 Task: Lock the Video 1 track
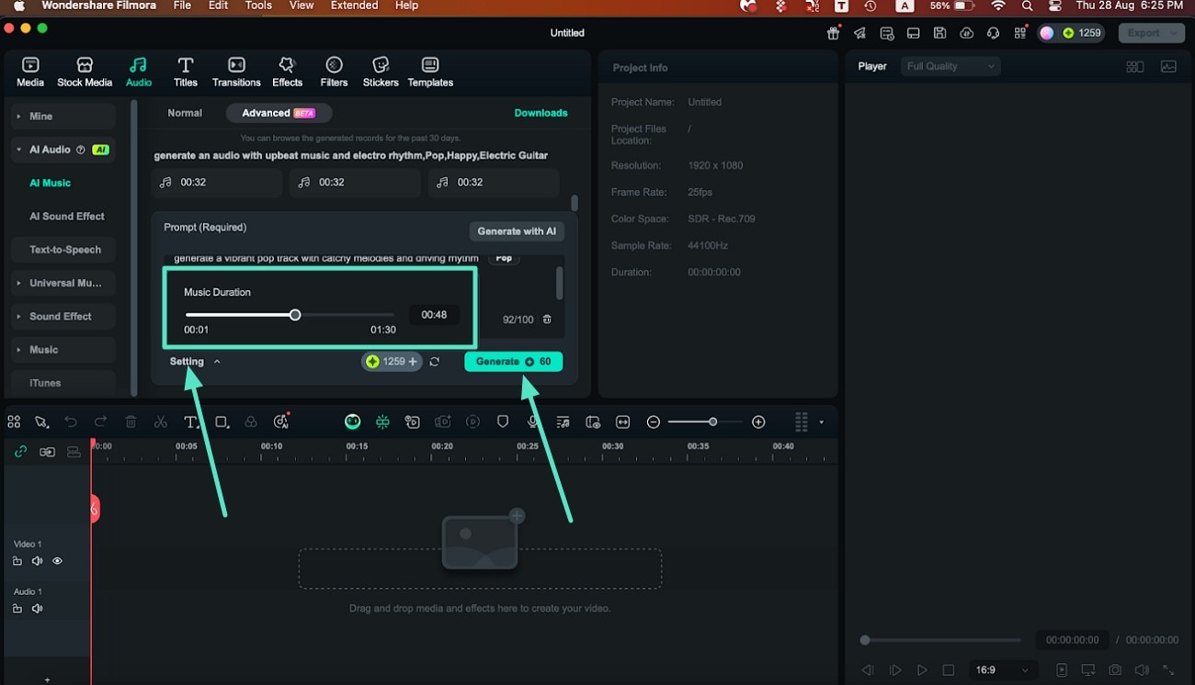coord(17,561)
